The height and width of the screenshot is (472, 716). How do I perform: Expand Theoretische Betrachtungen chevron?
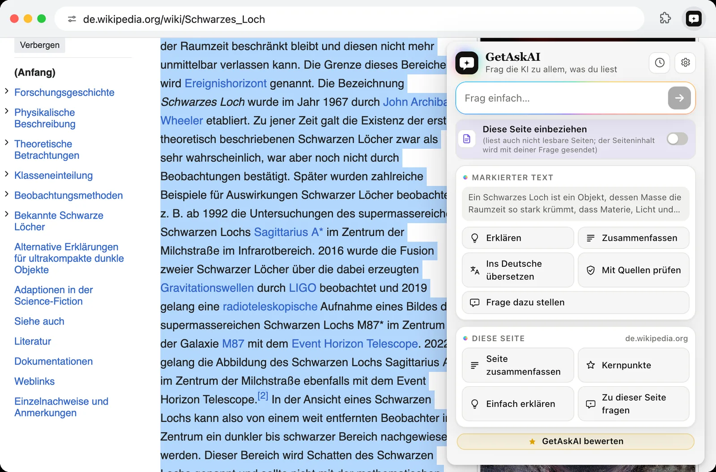(7, 143)
